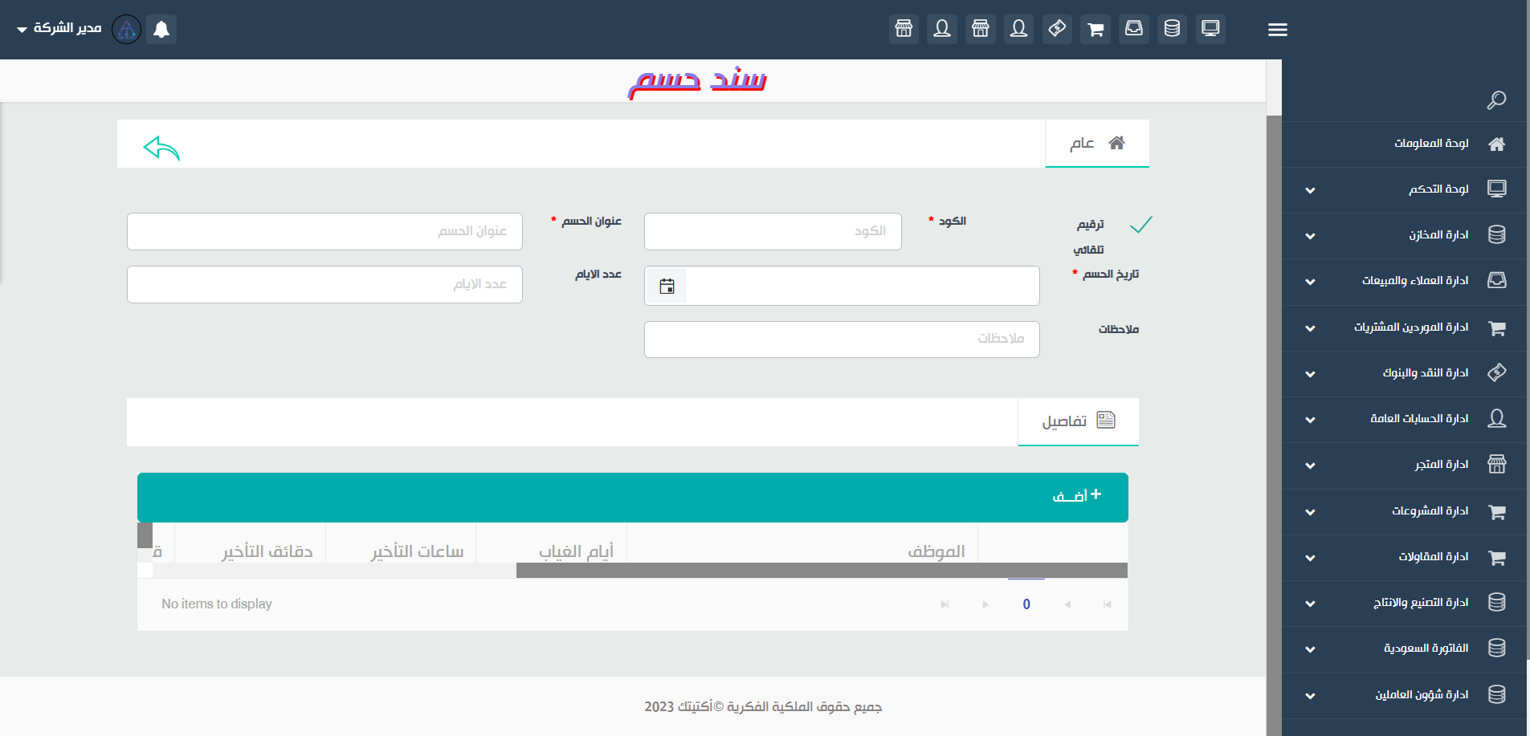Click the أضف add button
This screenshot has width=1530, height=736.
coord(1077,496)
